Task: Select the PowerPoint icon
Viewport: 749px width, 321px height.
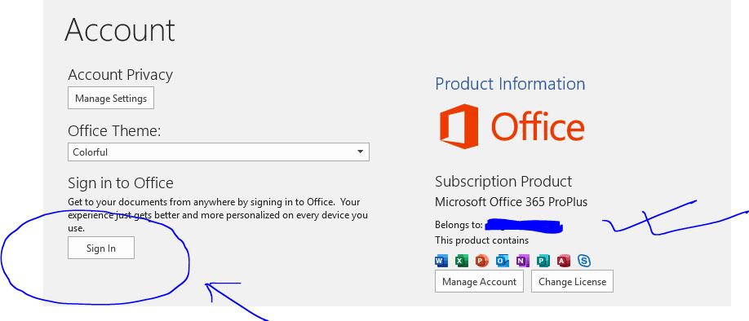Action: (x=482, y=261)
